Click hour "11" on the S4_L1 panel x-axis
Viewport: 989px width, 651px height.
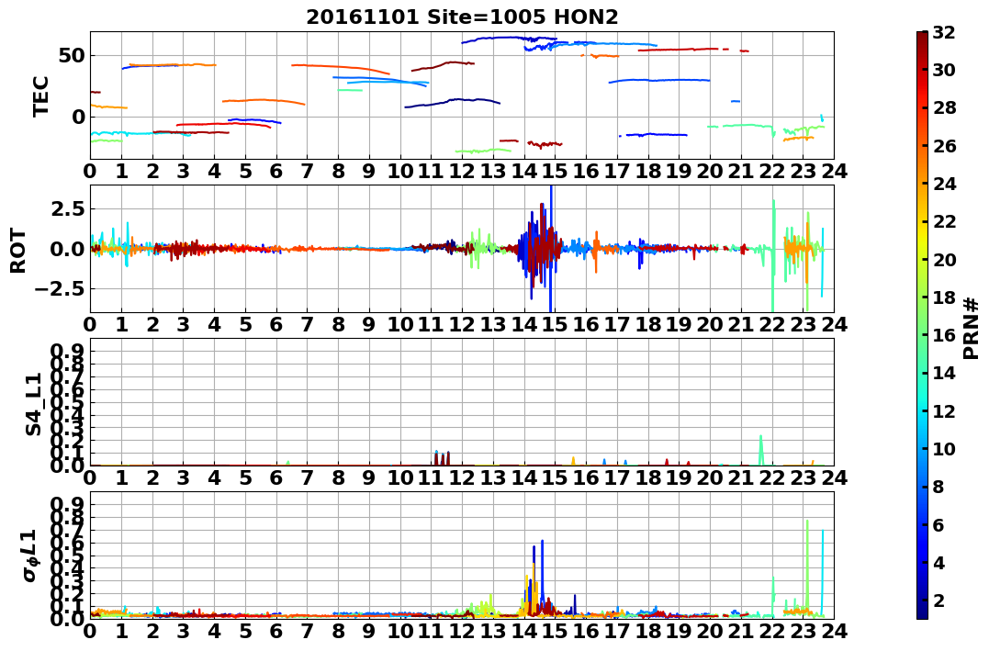coord(432,477)
